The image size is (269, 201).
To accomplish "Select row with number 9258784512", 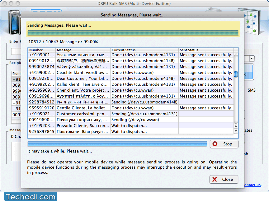I will tap(131, 102).
